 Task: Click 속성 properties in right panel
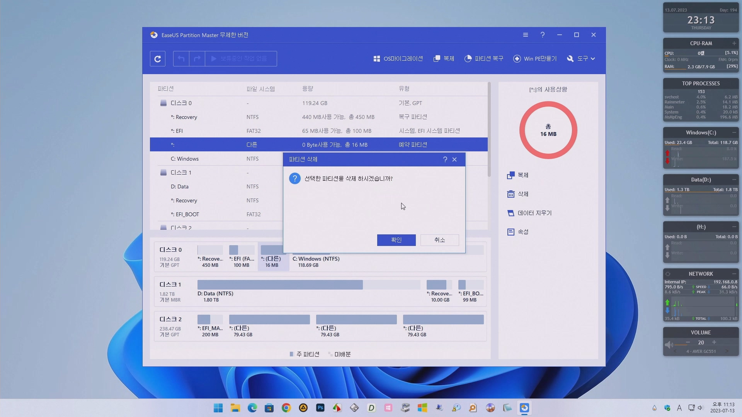coord(518,232)
